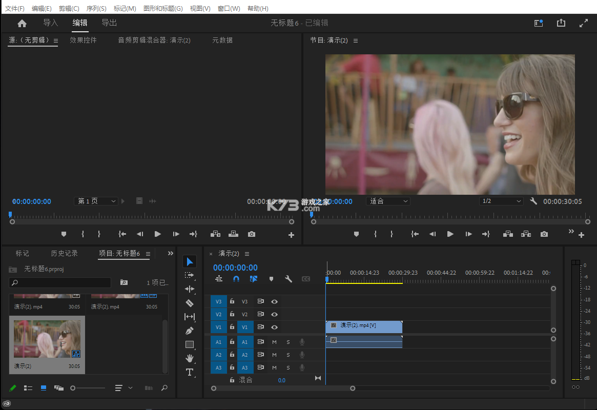Viewport: 597px width, 410px height.
Task: Select the Track Select Forward tool
Action: click(190, 275)
